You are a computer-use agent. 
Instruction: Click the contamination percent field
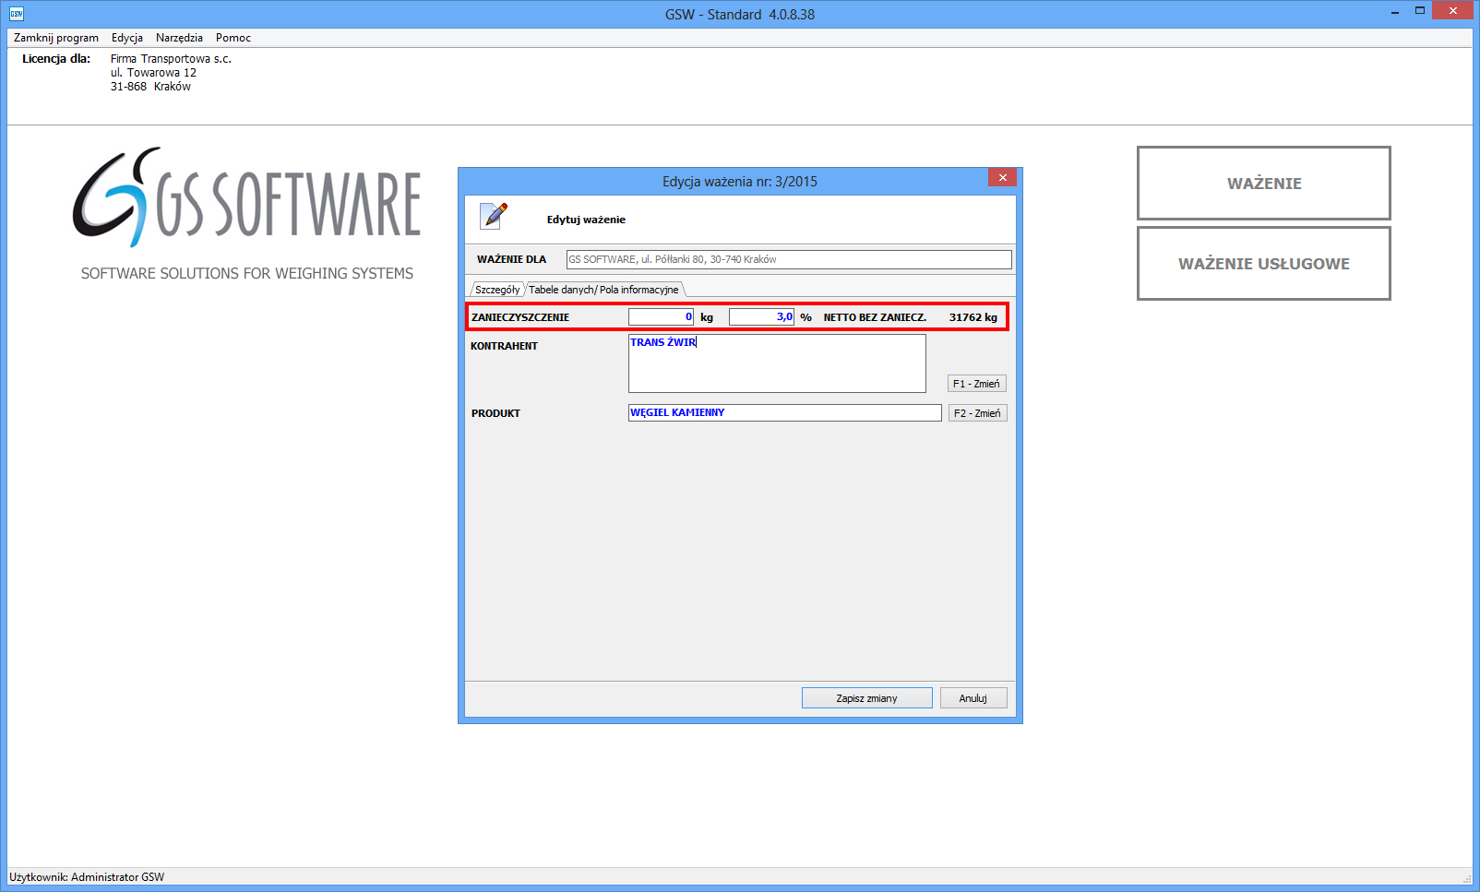(x=760, y=317)
